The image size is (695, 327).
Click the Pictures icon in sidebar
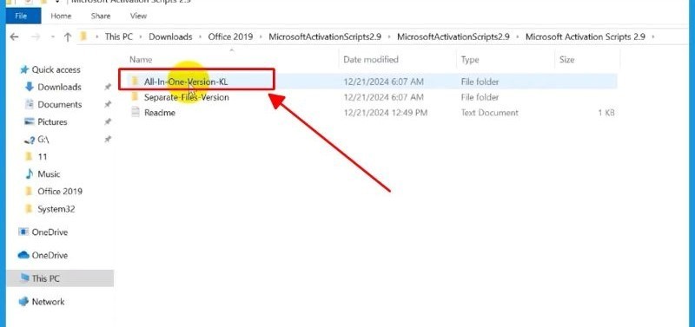30,121
